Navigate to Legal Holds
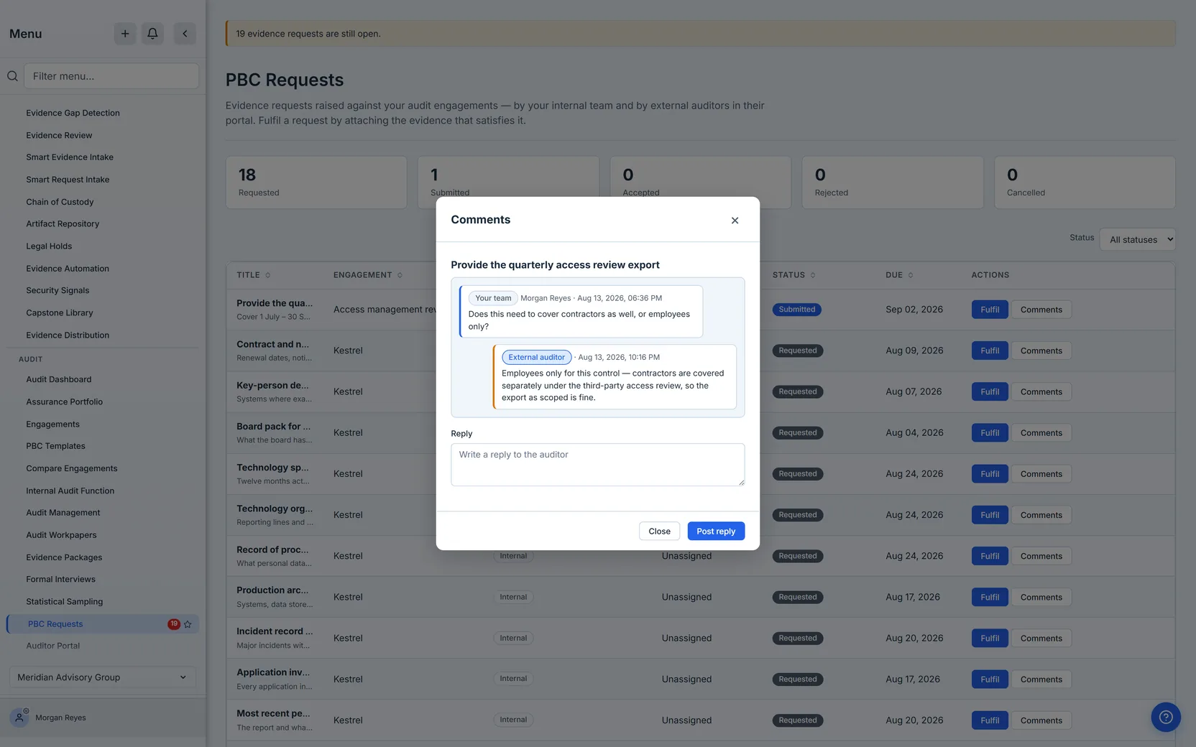Viewport: 1196px width, 747px height. 49,246
